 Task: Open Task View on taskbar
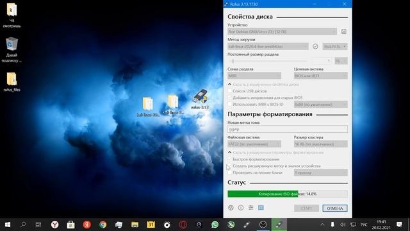coord(38,225)
